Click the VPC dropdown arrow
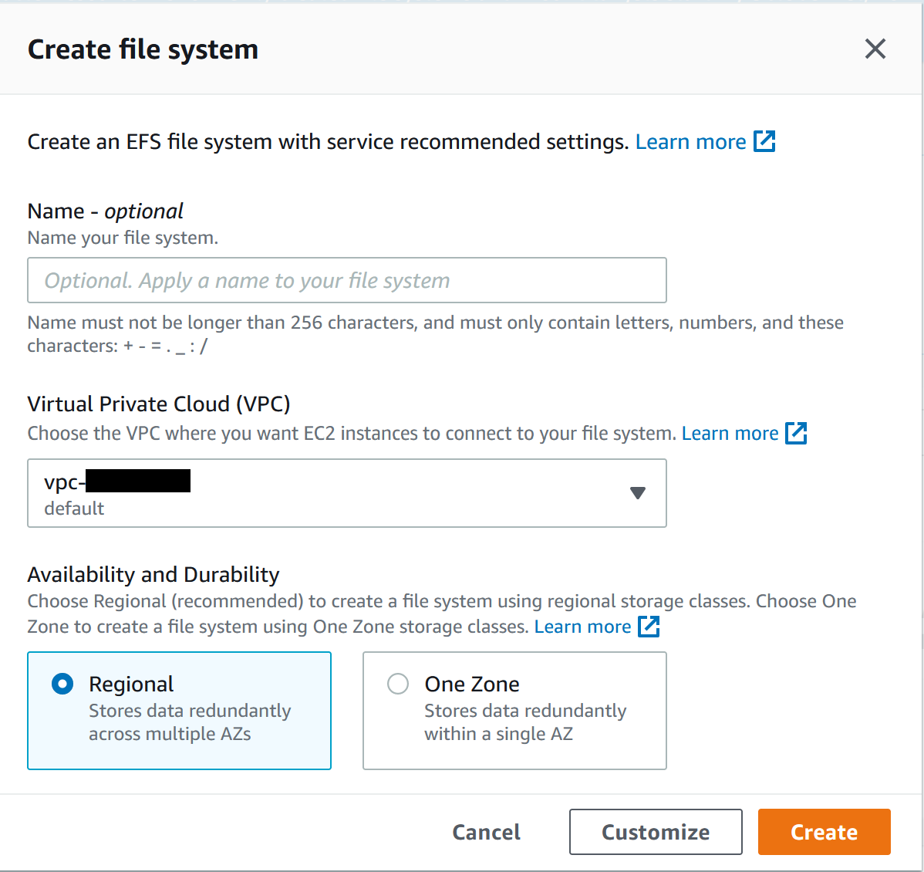The height and width of the screenshot is (872, 924). click(x=637, y=493)
